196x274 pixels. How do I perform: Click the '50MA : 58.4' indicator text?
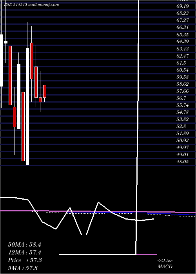[x=24, y=245]
